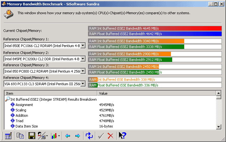
Task: Click the window resize grip corner
Action: point(223,139)
